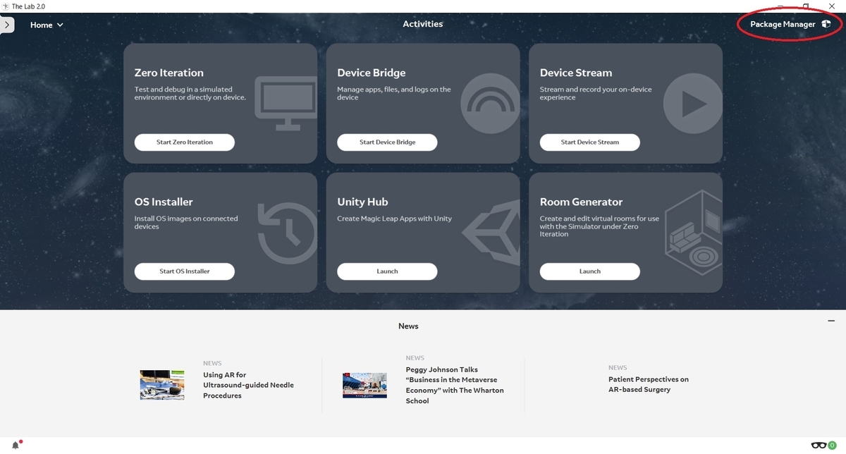
Task: Click the device glasses status icon
Action: pos(819,445)
